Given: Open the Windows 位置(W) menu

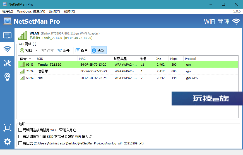Looking at the screenshot, I should [x=31, y=11].
